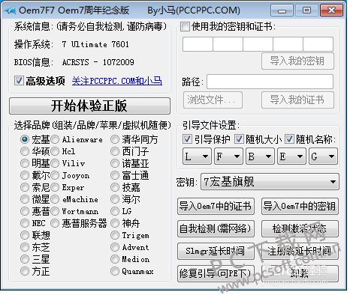Expand the 密钥 7宏基旗舰 dropdown
Viewport: 350px width, 295px height.
tap(270, 182)
